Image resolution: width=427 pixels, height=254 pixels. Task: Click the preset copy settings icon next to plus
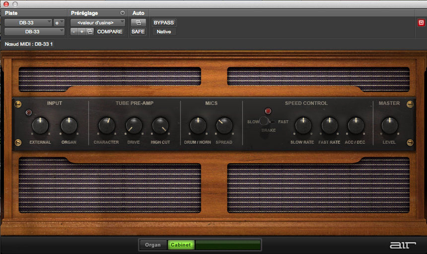[90, 32]
